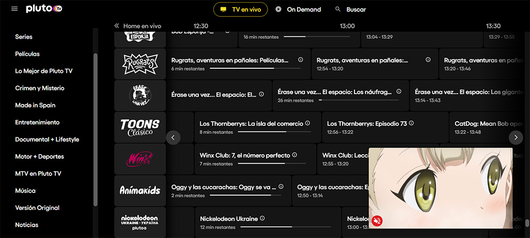Click the video preview thumbnail

pos(441,188)
